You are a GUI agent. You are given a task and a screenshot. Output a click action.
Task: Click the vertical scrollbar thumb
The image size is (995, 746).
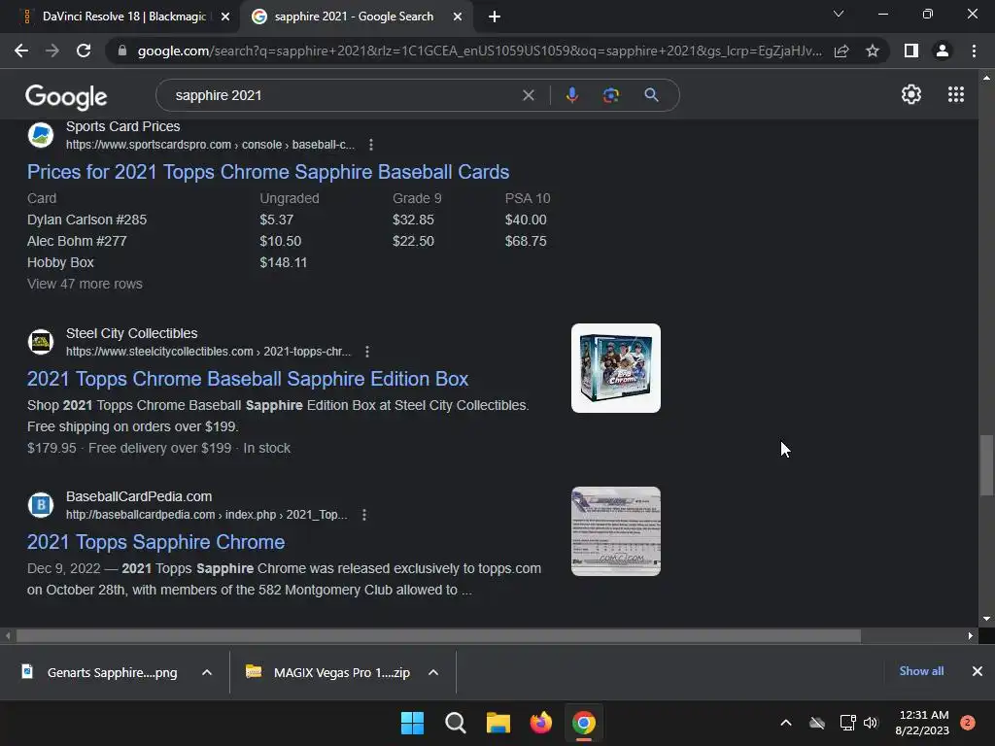pyautogui.click(x=986, y=465)
